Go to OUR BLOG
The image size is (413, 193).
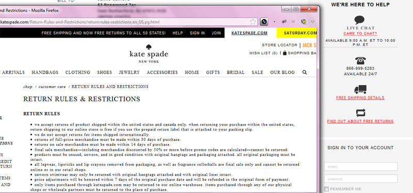coord(282,72)
